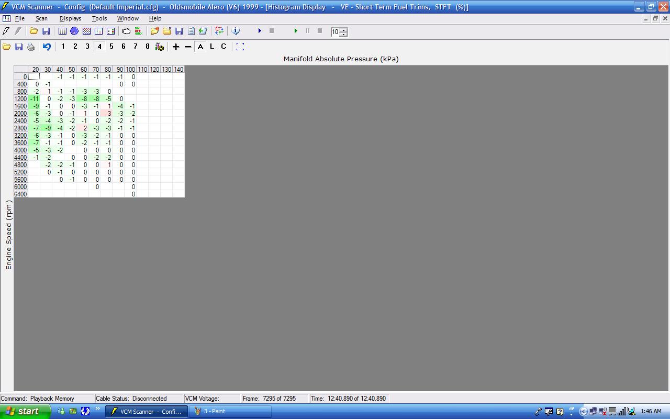This screenshot has height=419, width=670.
Task: Open the Tools menu
Action: pos(99,18)
